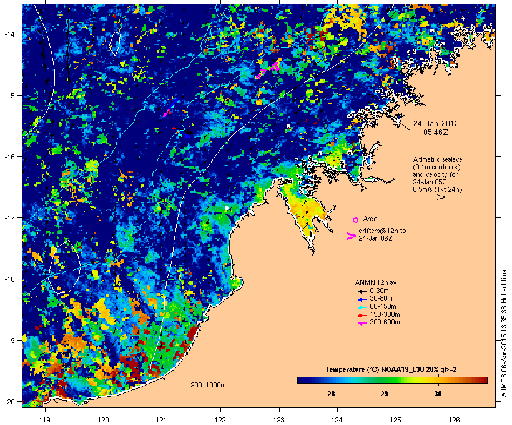The height and width of the screenshot is (425, 512).
Task: Click the longitude axis label 126
Action: pyautogui.click(x=455, y=420)
